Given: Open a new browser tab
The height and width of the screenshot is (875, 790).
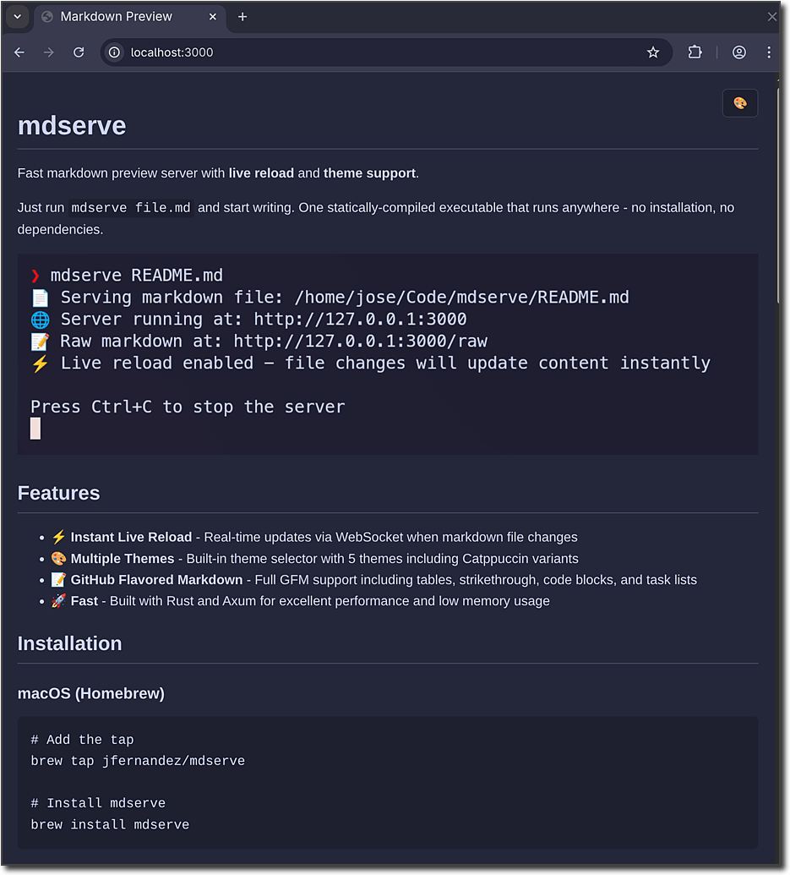Looking at the screenshot, I should point(242,16).
